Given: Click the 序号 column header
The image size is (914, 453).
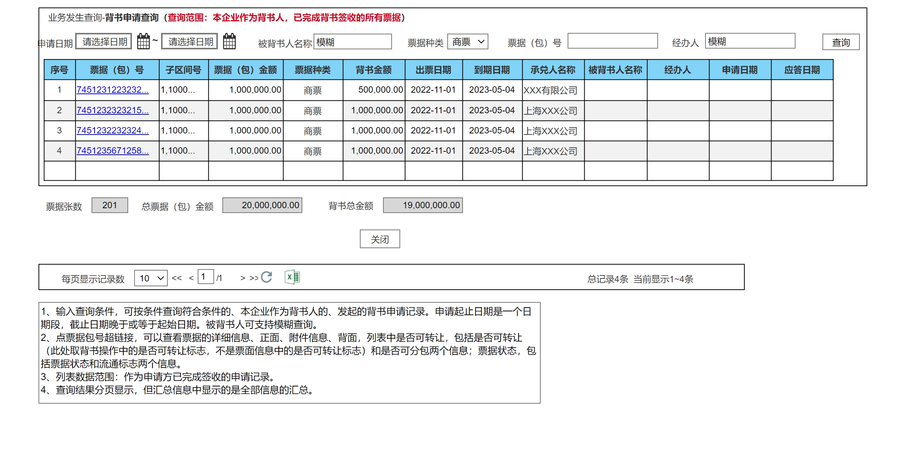Looking at the screenshot, I should click(60, 70).
